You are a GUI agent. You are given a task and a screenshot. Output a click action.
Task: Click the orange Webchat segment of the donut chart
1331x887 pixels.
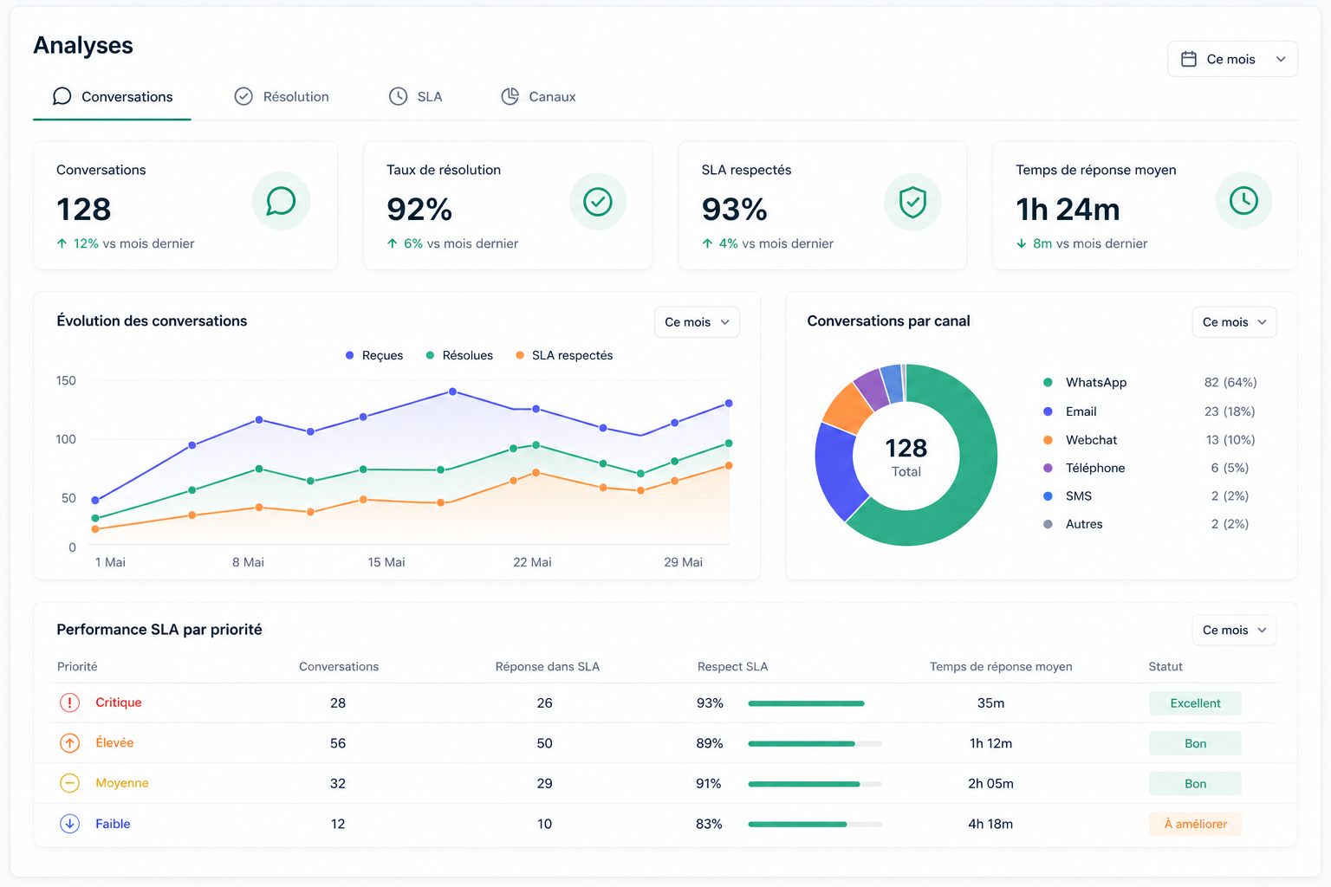847,408
